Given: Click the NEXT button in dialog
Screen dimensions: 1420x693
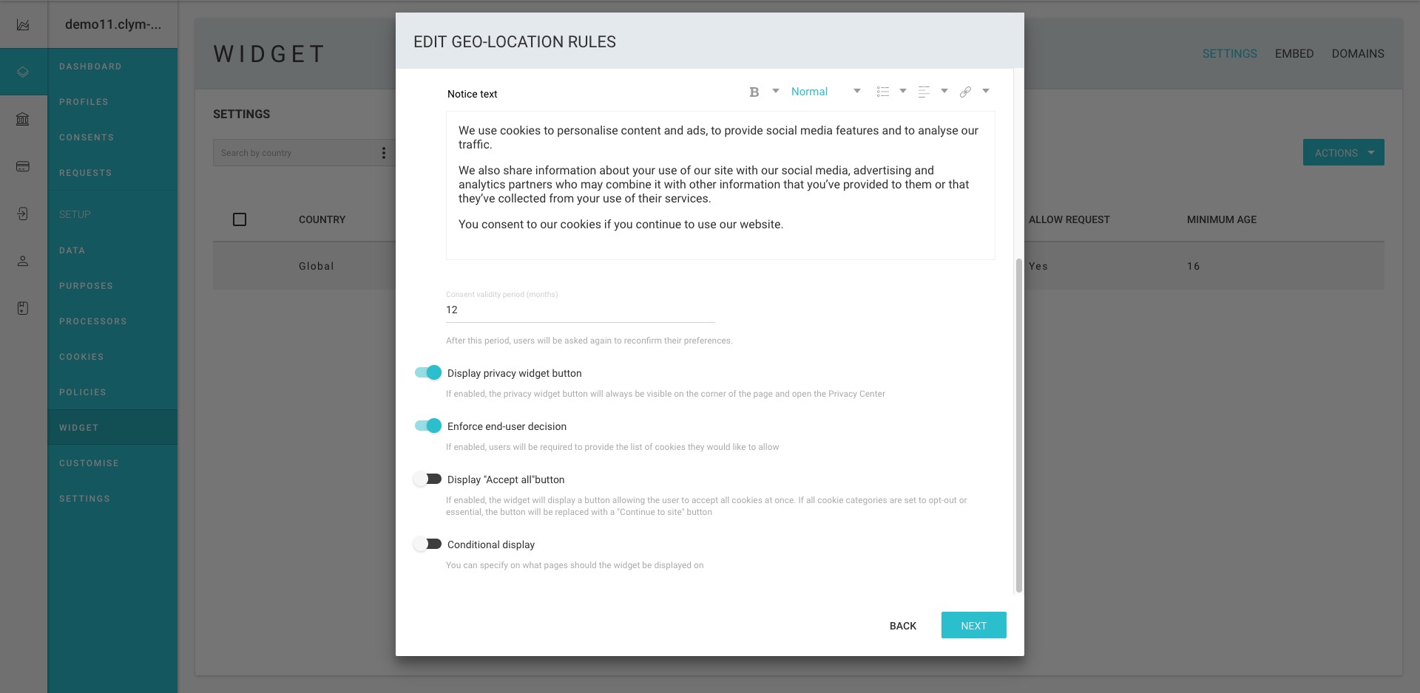Looking at the screenshot, I should click(x=973, y=625).
